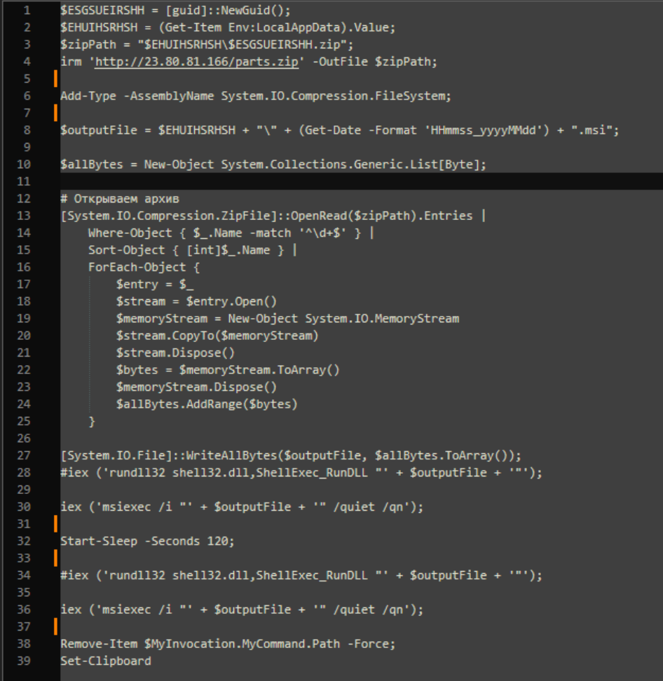This screenshot has width=663, height=681.
Task: Click the Cyrillic comment on line 12
Action: click(x=120, y=198)
